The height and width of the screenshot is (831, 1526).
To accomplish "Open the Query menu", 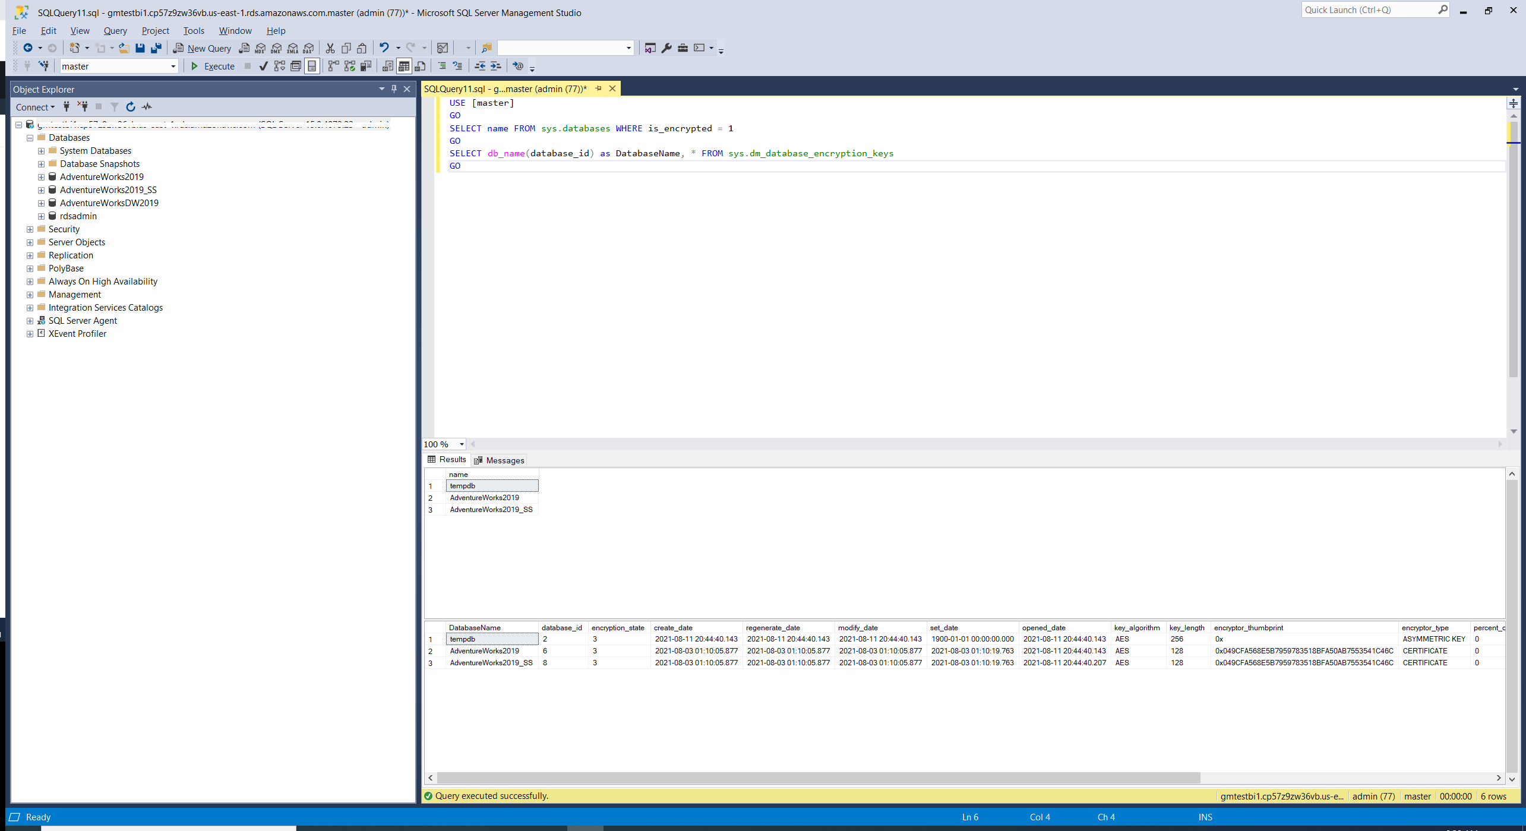I will tap(115, 31).
